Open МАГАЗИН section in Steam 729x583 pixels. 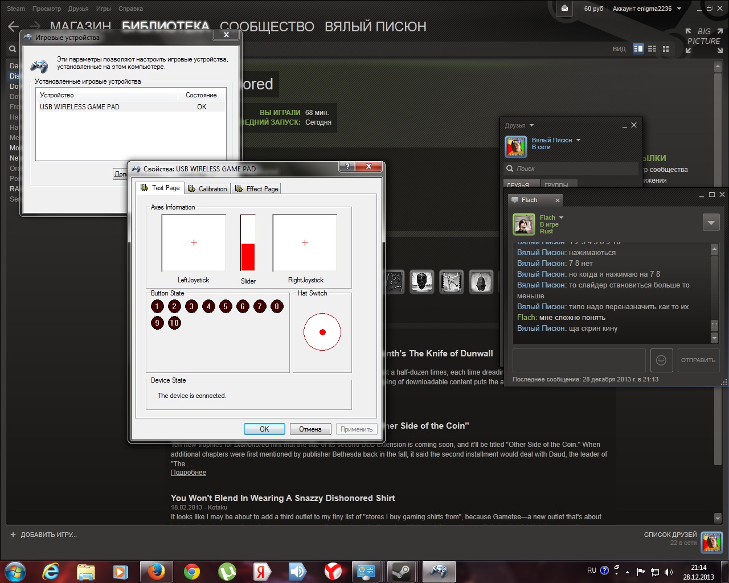[80, 26]
